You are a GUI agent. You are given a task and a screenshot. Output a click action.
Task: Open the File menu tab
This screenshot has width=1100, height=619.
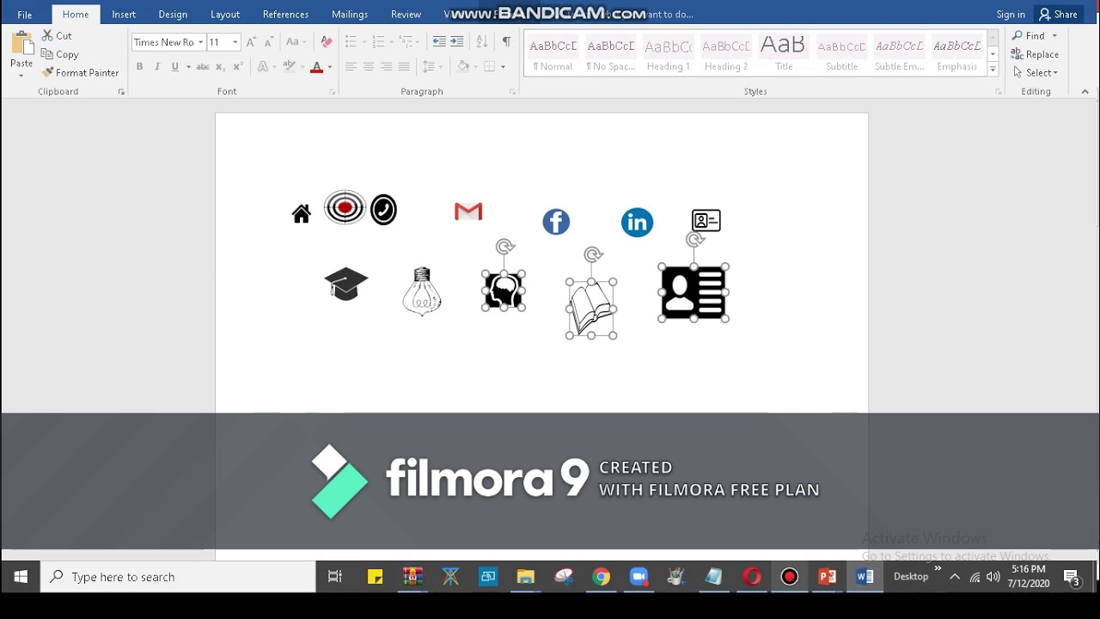pos(25,15)
